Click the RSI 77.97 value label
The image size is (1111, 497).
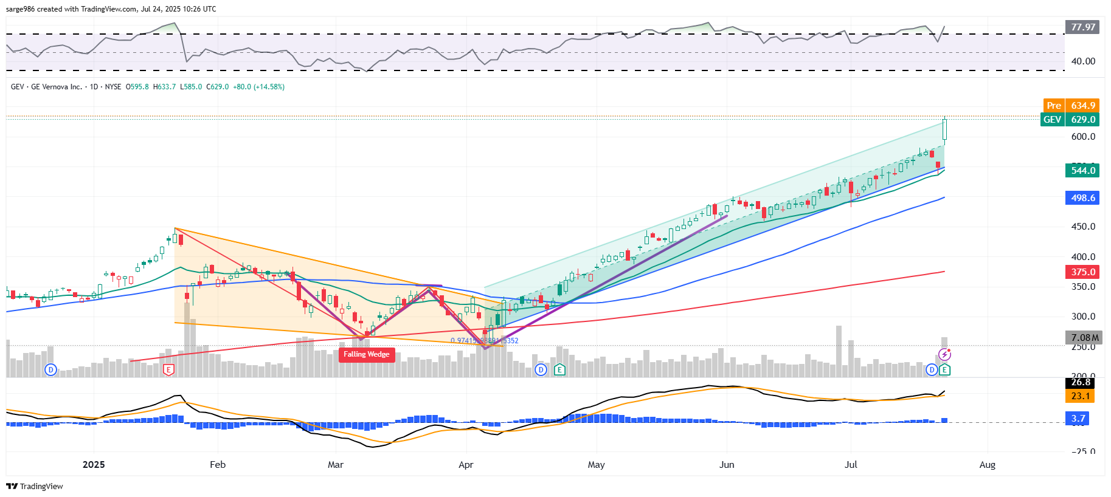(1082, 27)
